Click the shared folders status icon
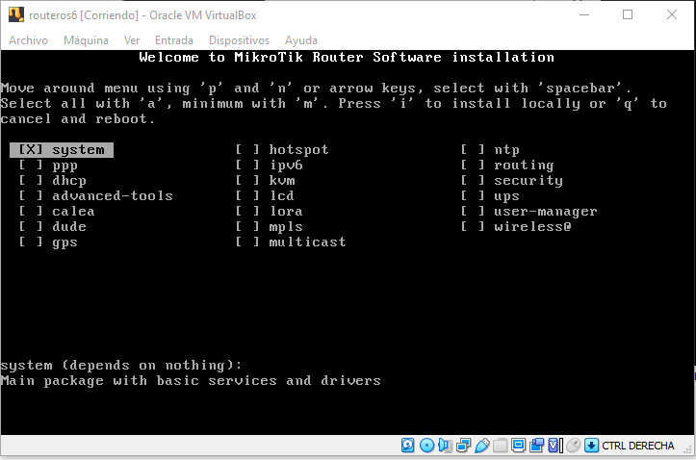Screen dimensions: 696x460 [x=500, y=446]
